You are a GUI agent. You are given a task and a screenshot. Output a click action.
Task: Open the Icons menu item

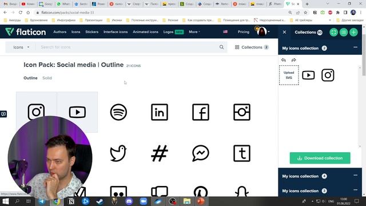tap(75, 32)
